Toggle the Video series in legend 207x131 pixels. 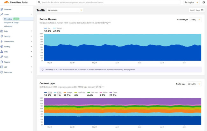tap(103, 93)
